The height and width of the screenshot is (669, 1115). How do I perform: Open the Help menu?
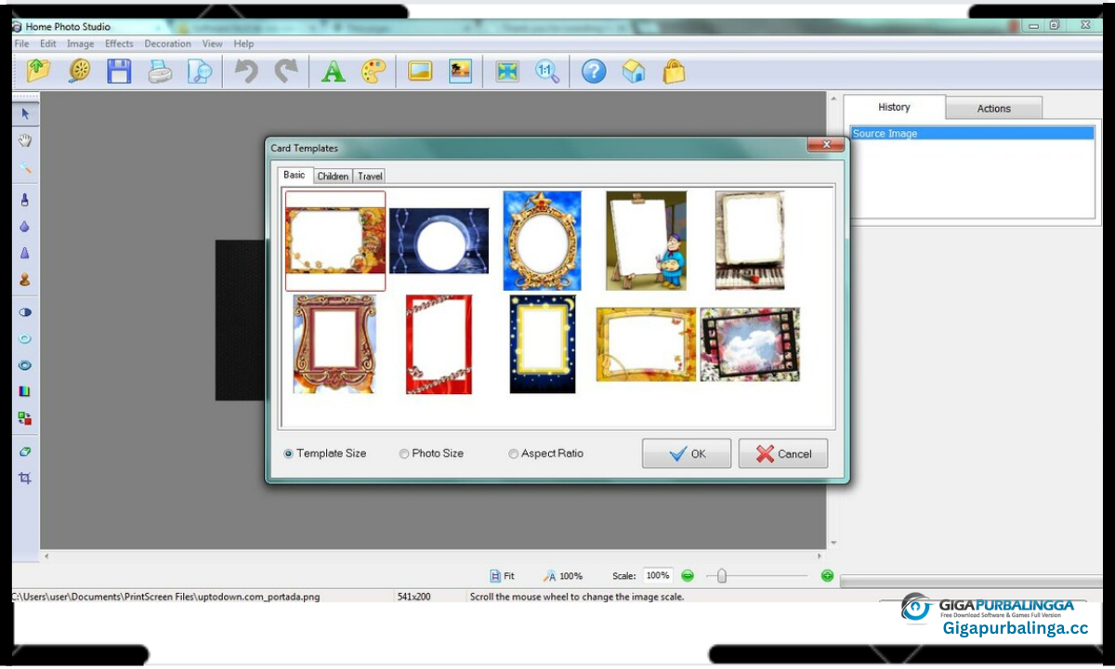(x=243, y=44)
